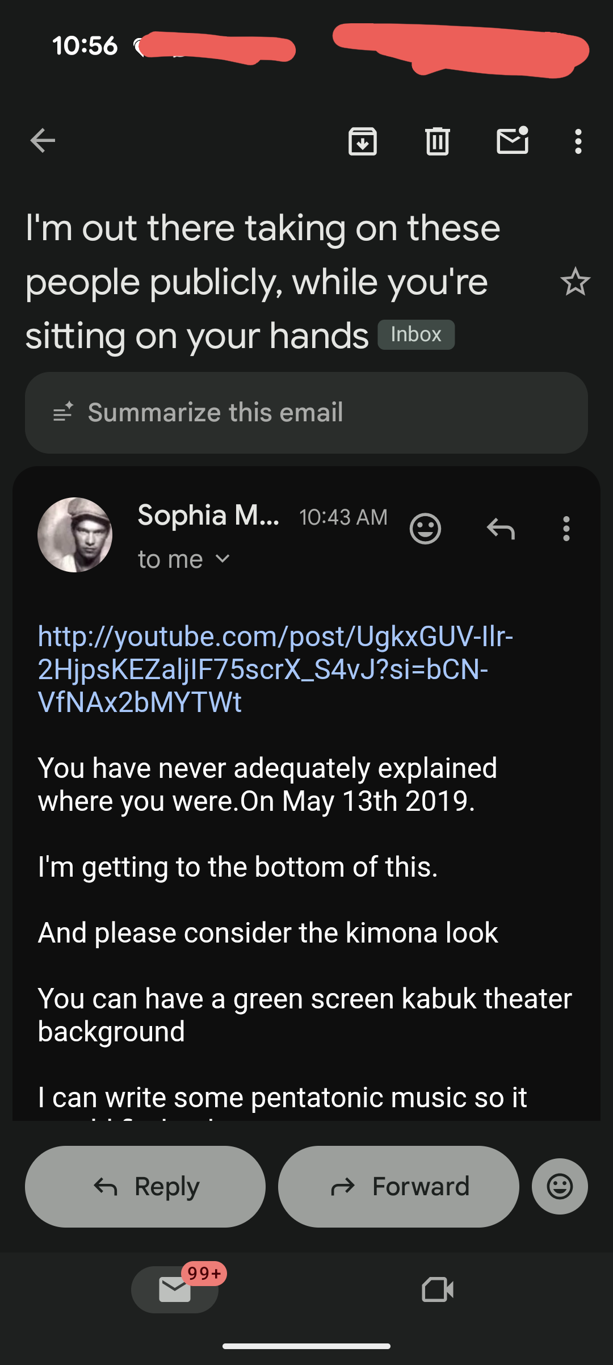Tap the Inbox label chip
The width and height of the screenshot is (613, 1365).
[x=416, y=334]
